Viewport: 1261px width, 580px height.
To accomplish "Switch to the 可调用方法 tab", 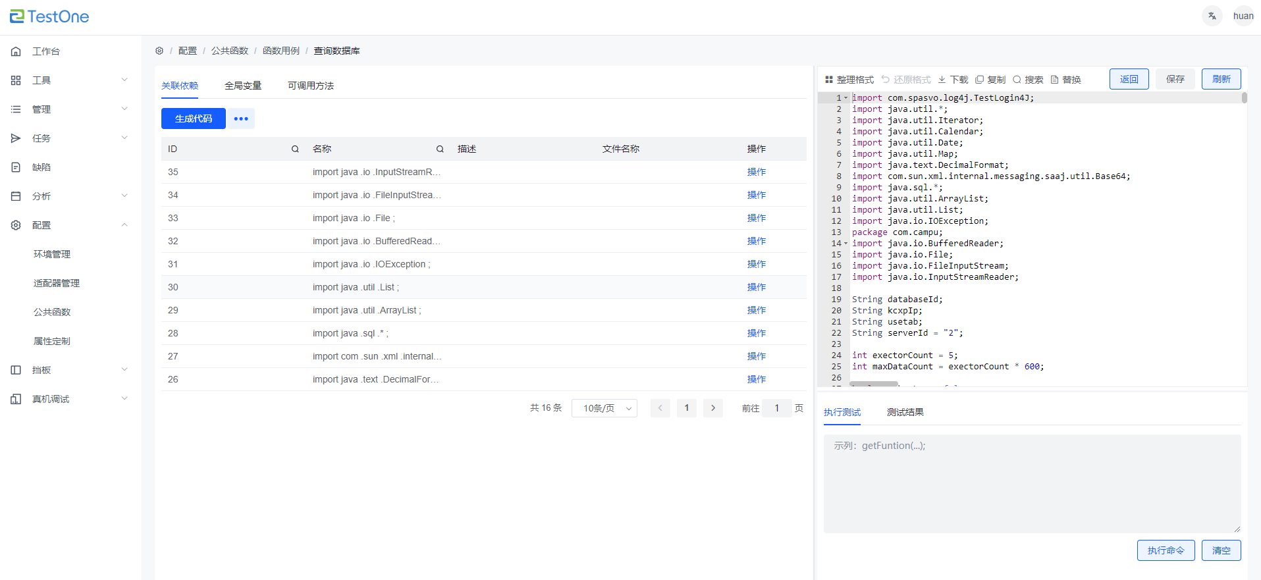I will tap(311, 86).
